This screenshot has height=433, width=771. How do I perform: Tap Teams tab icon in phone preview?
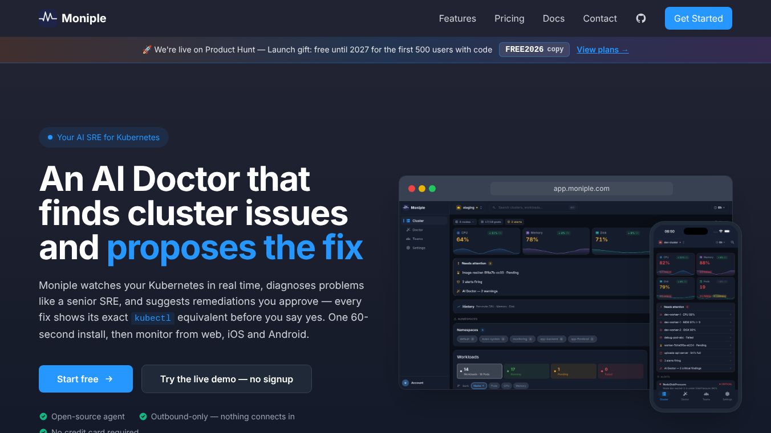[x=706, y=394]
